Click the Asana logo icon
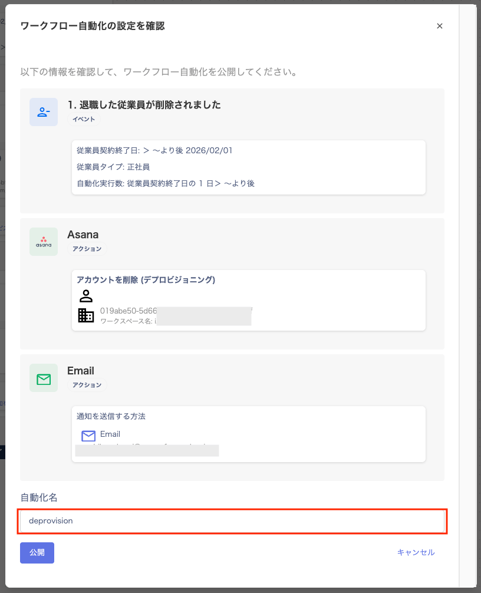Viewport: 481px width, 593px height. point(44,242)
